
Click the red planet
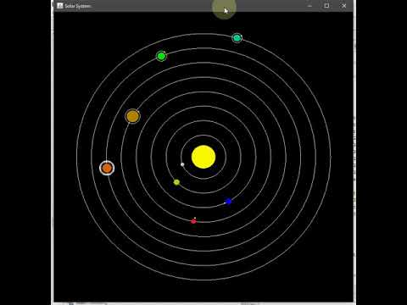tap(193, 221)
